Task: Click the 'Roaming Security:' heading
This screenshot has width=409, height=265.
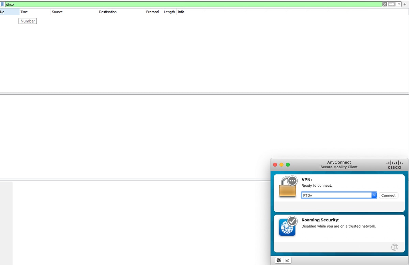Action: click(x=320, y=220)
